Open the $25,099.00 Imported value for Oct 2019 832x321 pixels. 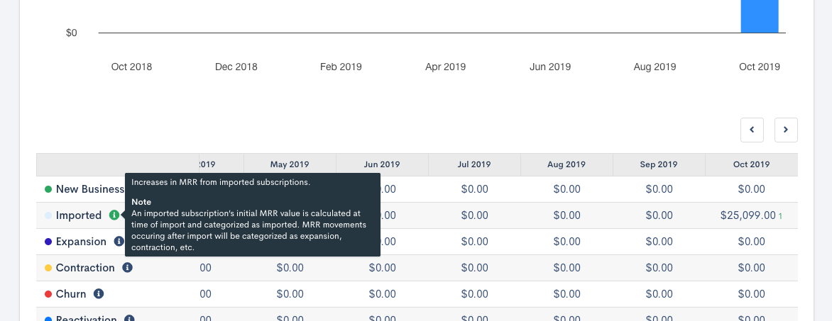click(x=748, y=215)
